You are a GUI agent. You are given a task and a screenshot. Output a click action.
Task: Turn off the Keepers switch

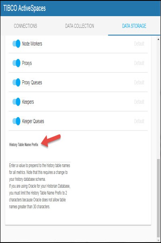coord(17,102)
